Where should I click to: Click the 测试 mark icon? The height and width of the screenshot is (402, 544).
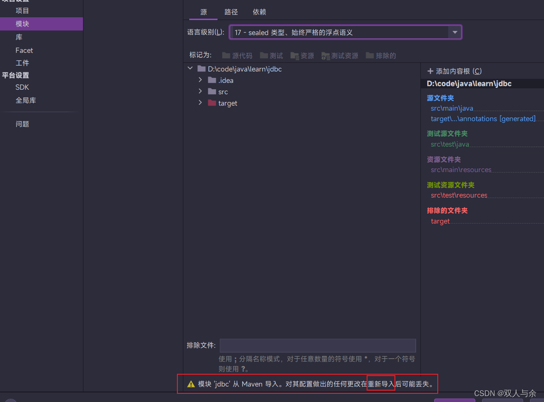[264, 56]
